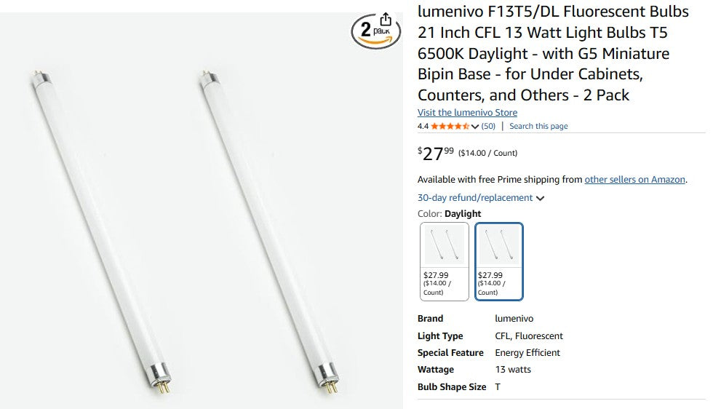
Task: Click the main fluorescent bulbs product image
Action: 202,218
